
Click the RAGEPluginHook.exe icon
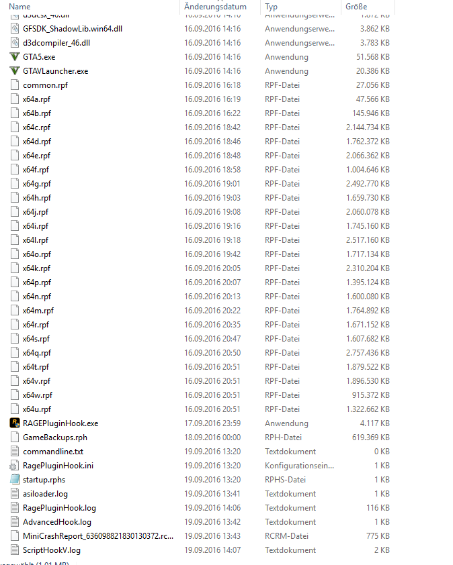14,423
